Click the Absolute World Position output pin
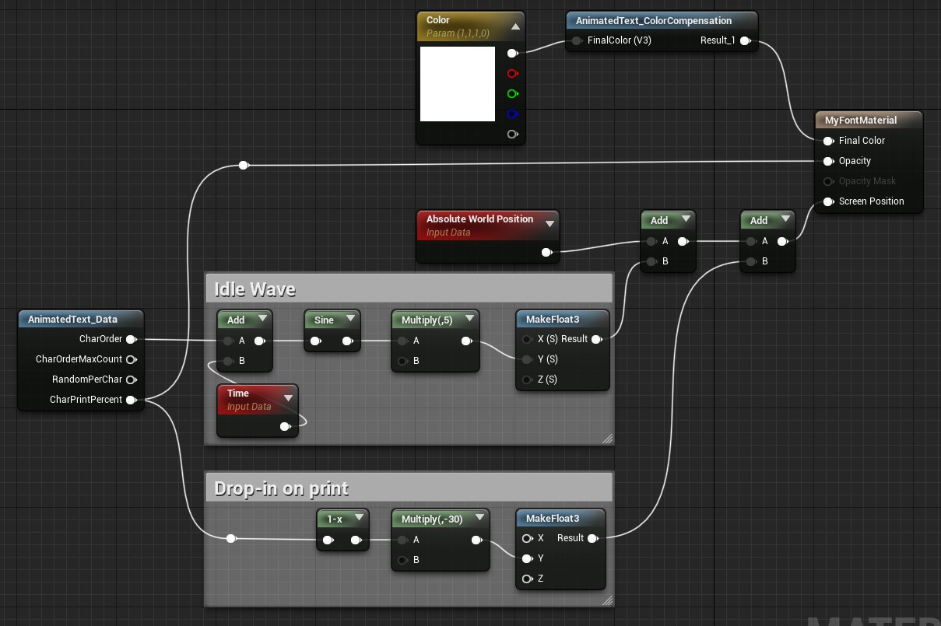 point(546,252)
